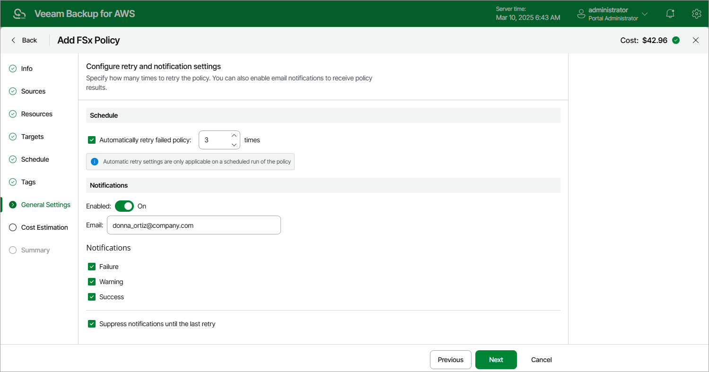The height and width of the screenshot is (372, 709).
Task: Click the Previous button
Action: point(450,359)
